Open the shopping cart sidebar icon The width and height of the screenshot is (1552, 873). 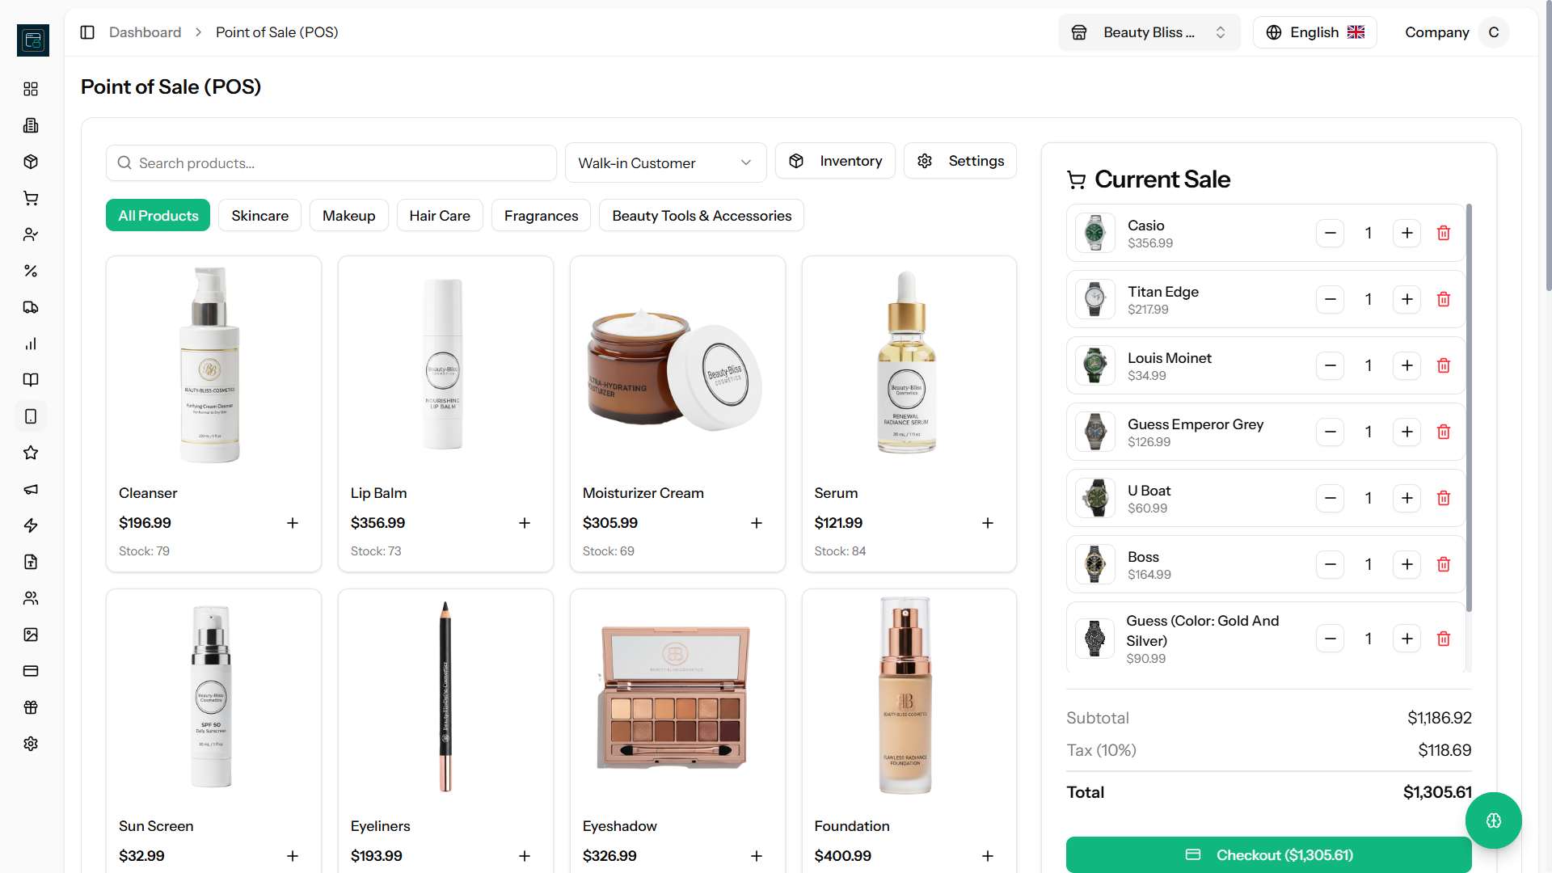pos(31,198)
